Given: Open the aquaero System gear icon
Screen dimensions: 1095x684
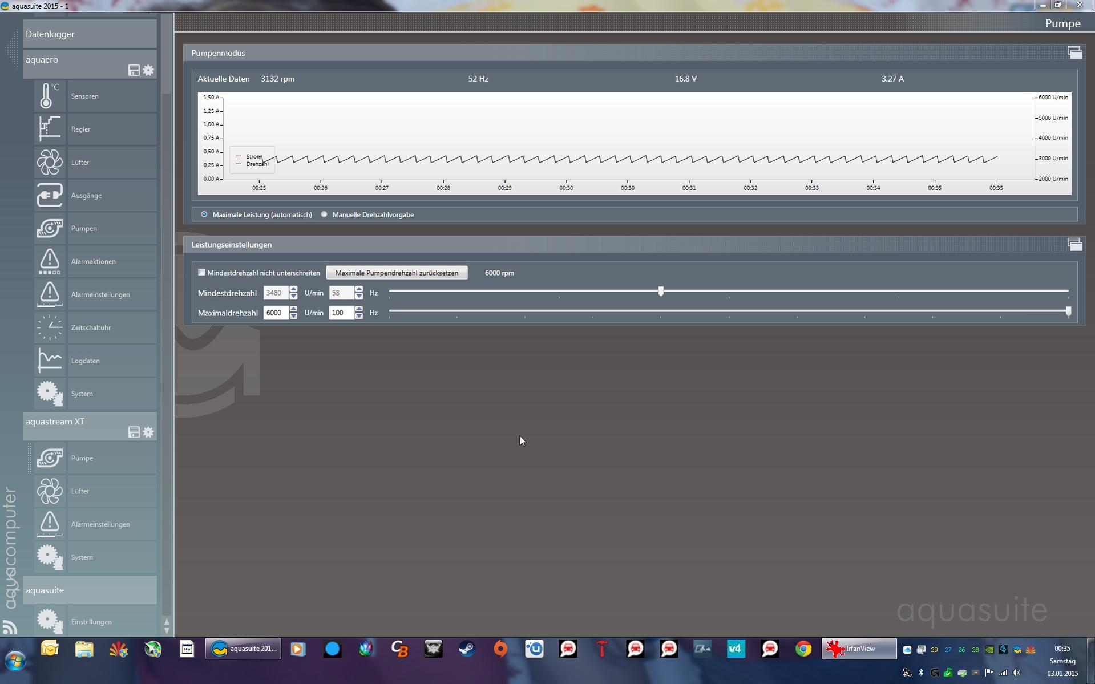Looking at the screenshot, I should pos(50,394).
